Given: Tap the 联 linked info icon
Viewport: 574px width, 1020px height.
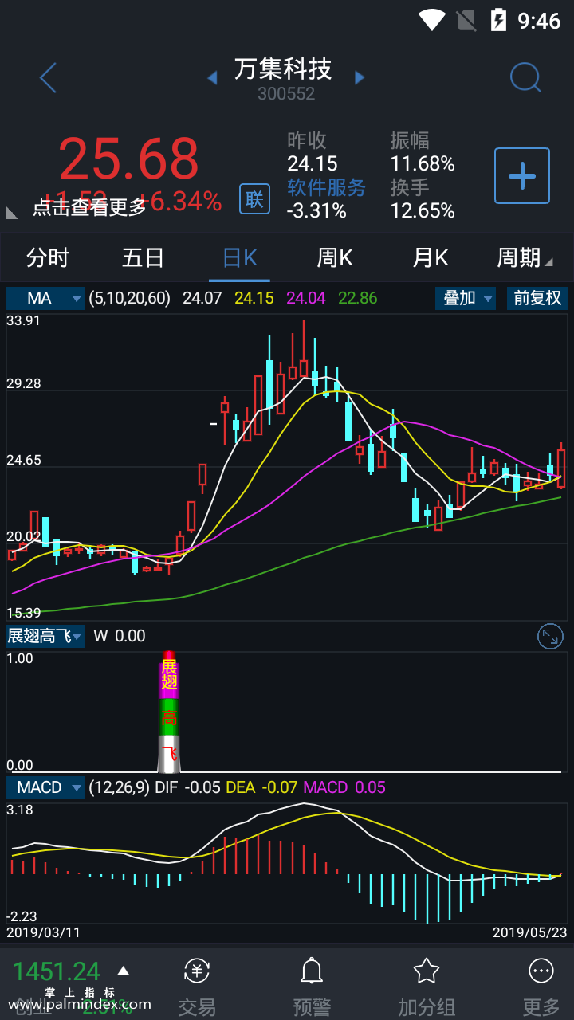Looking at the screenshot, I should 254,198.
